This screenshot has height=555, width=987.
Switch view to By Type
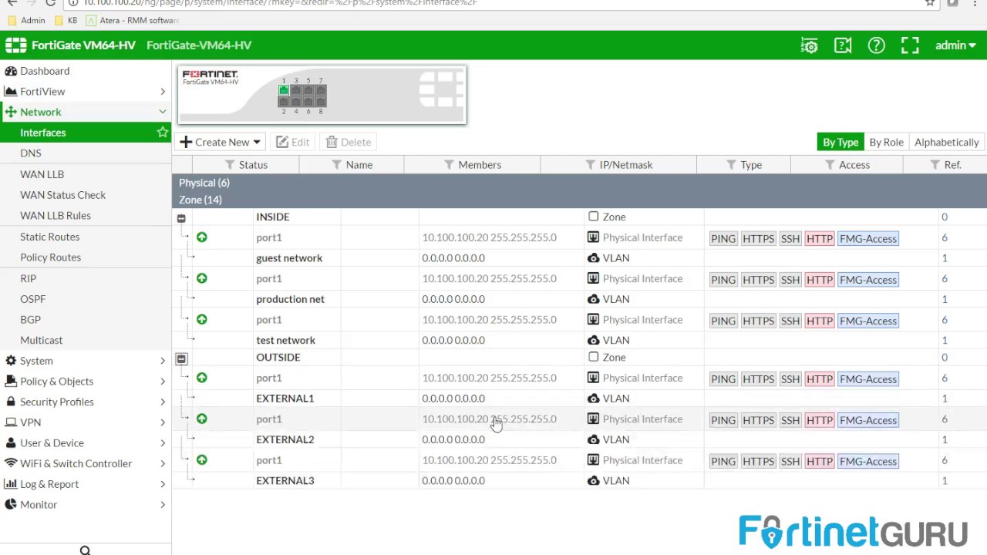[840, 142]
